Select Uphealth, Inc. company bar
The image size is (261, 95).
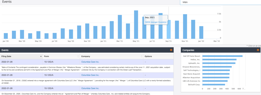[219, 63]
